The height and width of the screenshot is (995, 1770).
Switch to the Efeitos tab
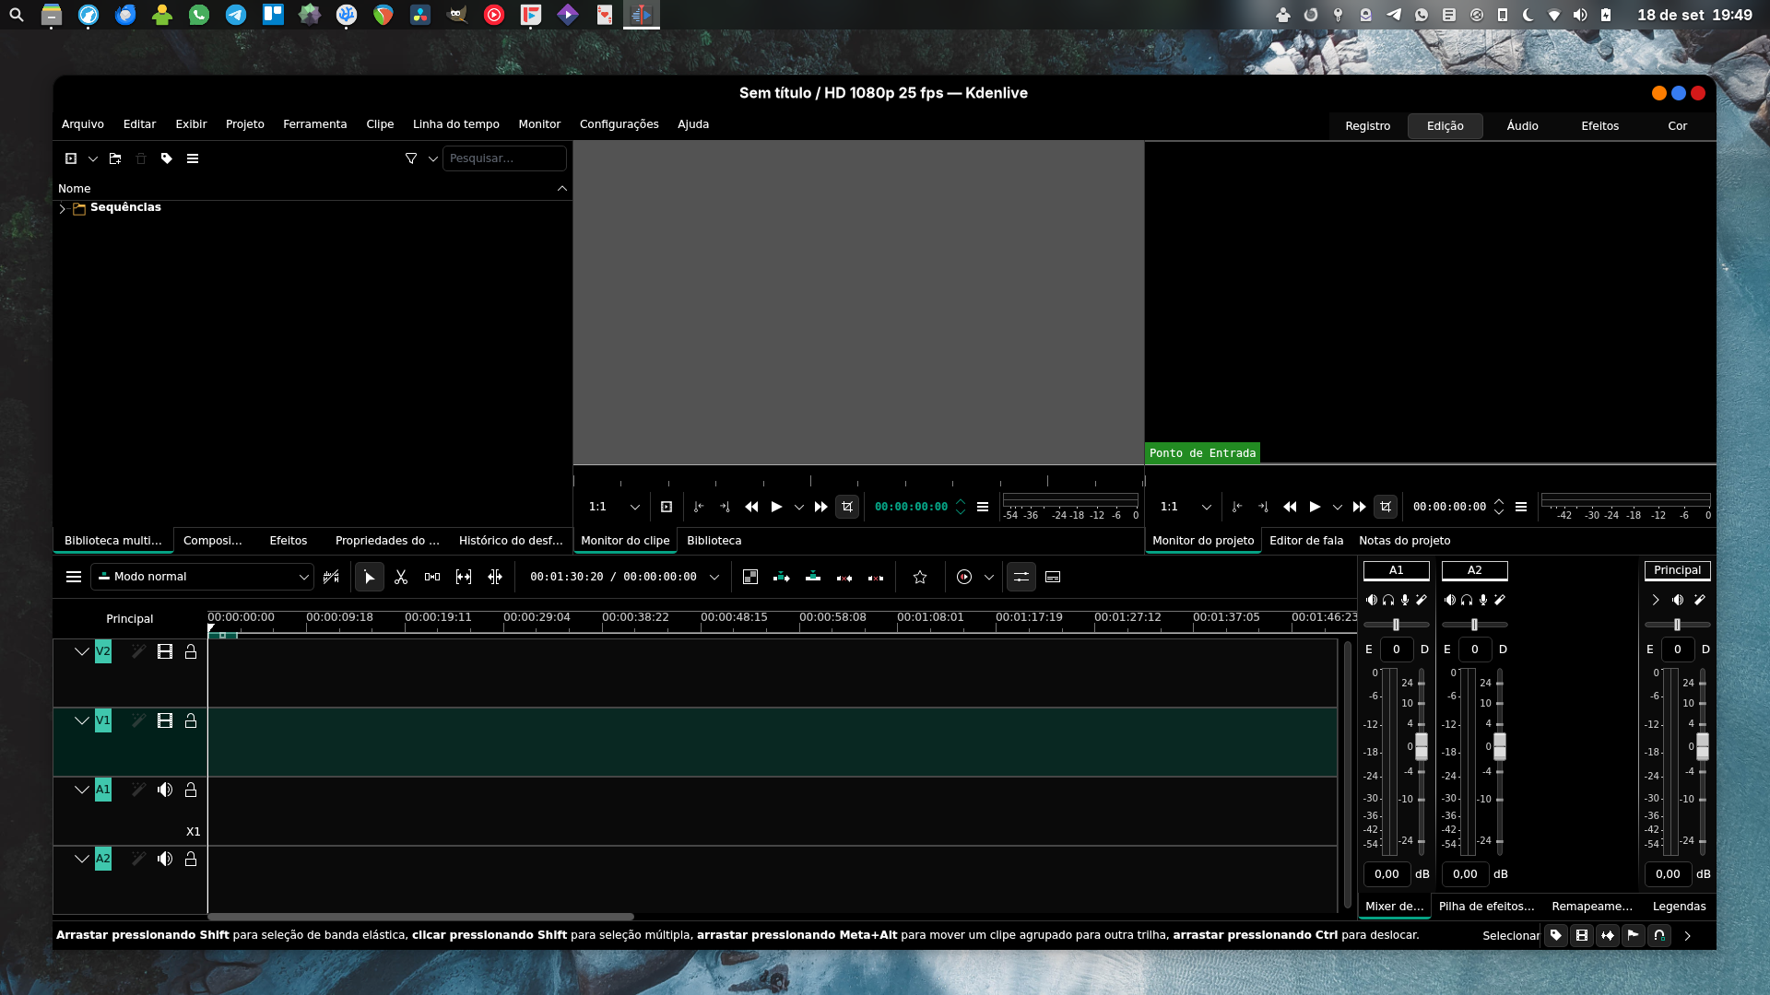[x=288, y=541]
